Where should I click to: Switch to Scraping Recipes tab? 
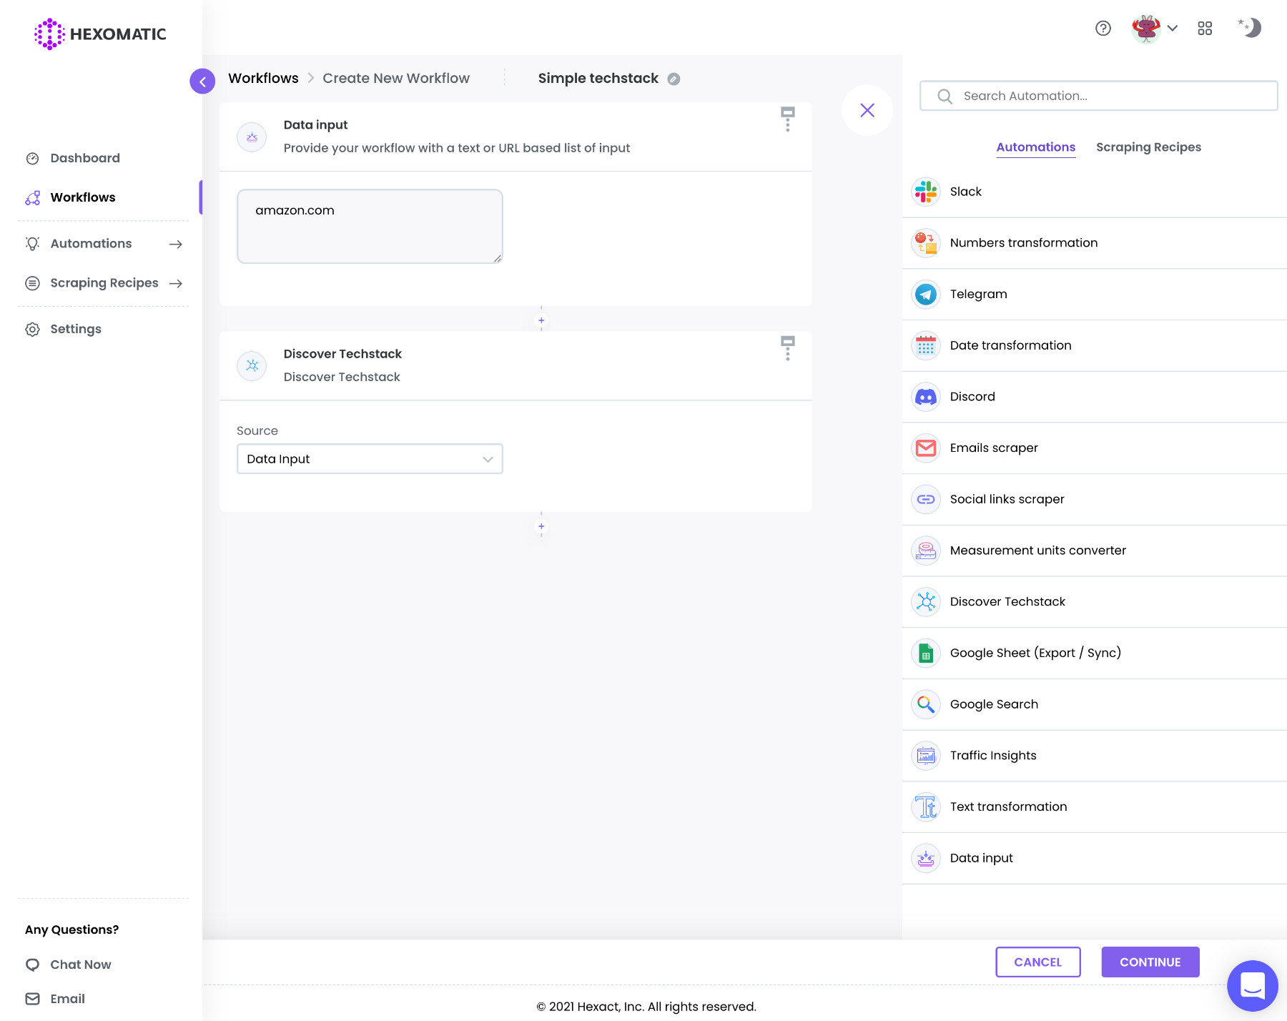pyautogui.click(x=1148, y=147)
